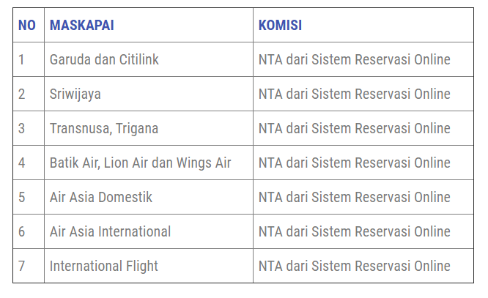488x298 pixels.
Task: Select the commission cell for Air Asia International
Action: click(x=354, y=232)
